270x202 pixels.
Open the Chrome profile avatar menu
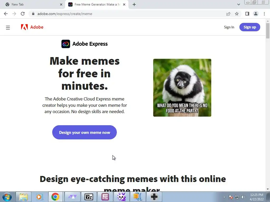click(256, 14)
